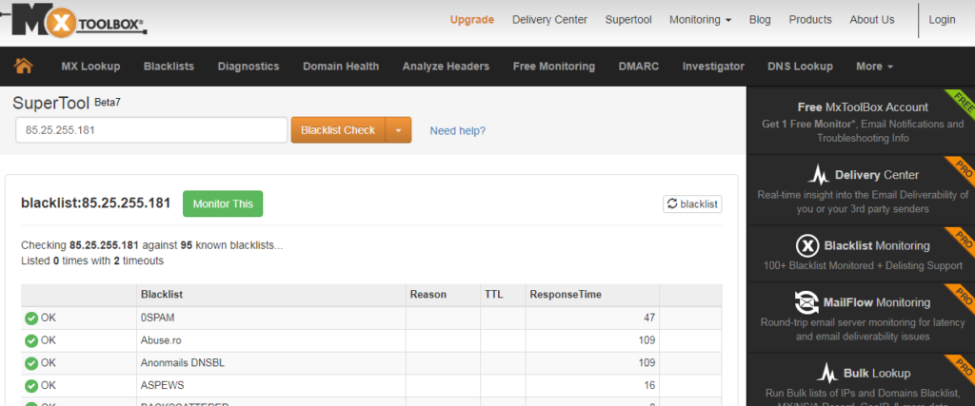This screenshot has width=975, height=406.
Task: Click the Blacklist Monitoring X circle icon
Action: pyautogui.click(x=807, y=246)
